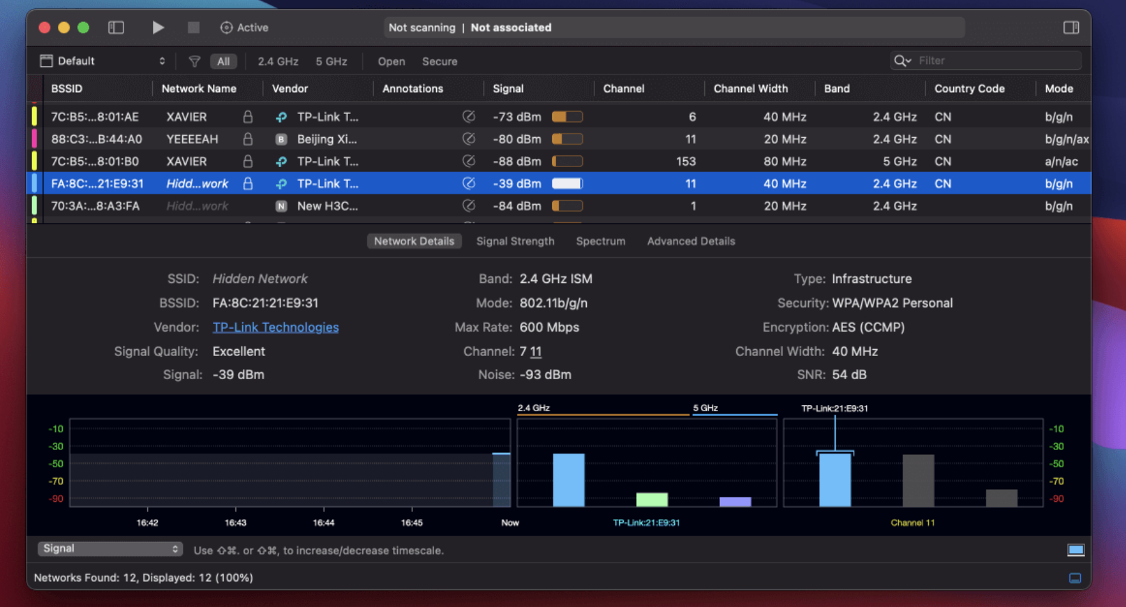Start scanning with the play button

(x=158, y=27)
